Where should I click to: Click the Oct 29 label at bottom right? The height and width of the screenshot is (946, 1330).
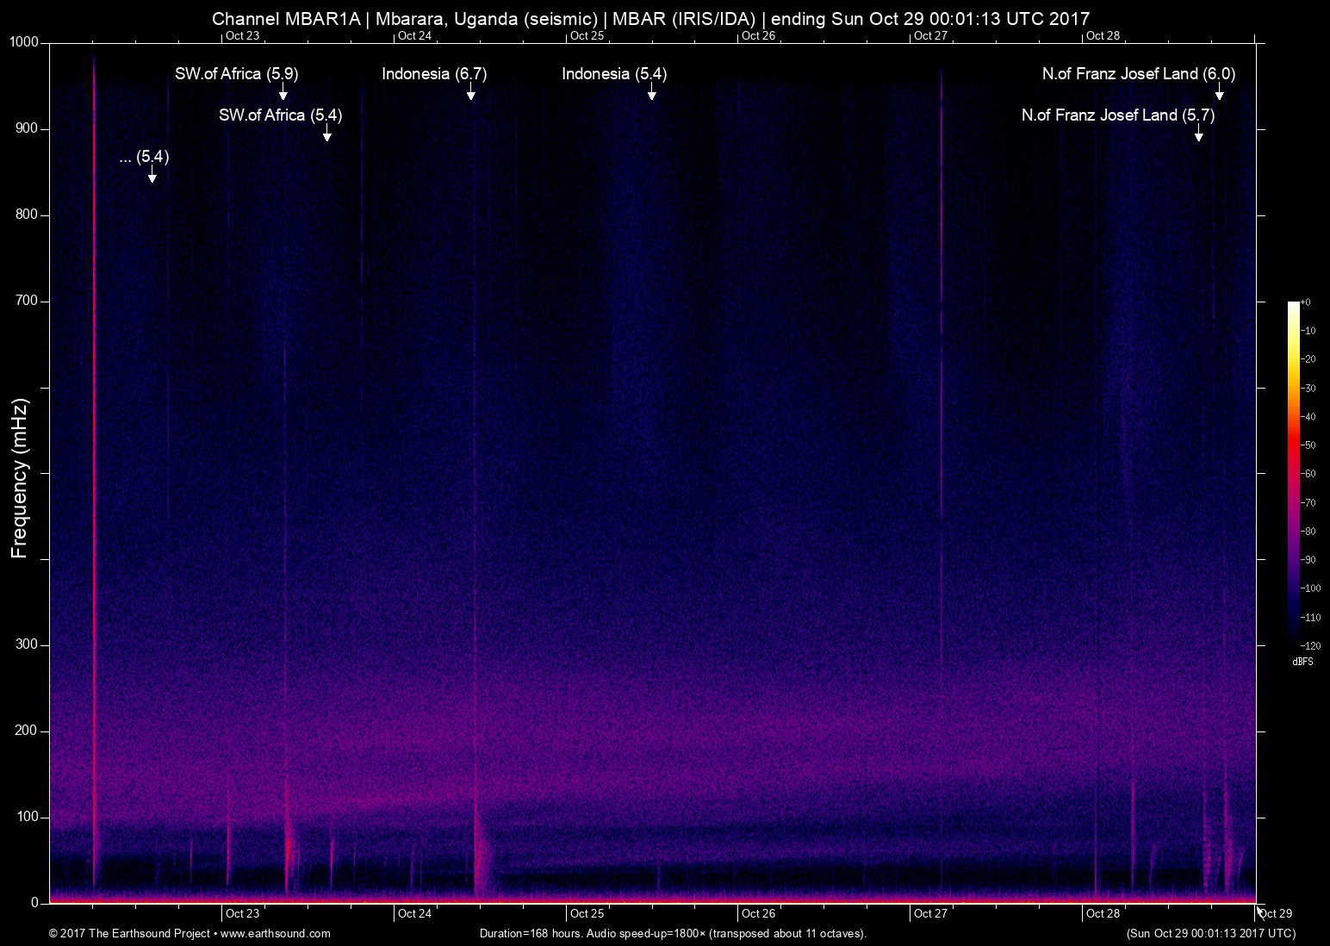pos(1275,913)
